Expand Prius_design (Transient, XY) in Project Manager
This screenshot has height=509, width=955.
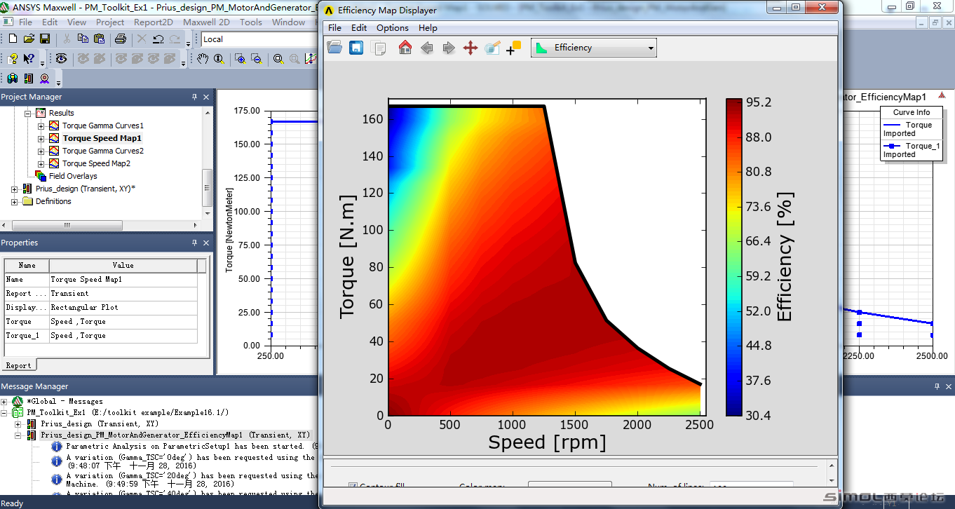coord(15,189)
